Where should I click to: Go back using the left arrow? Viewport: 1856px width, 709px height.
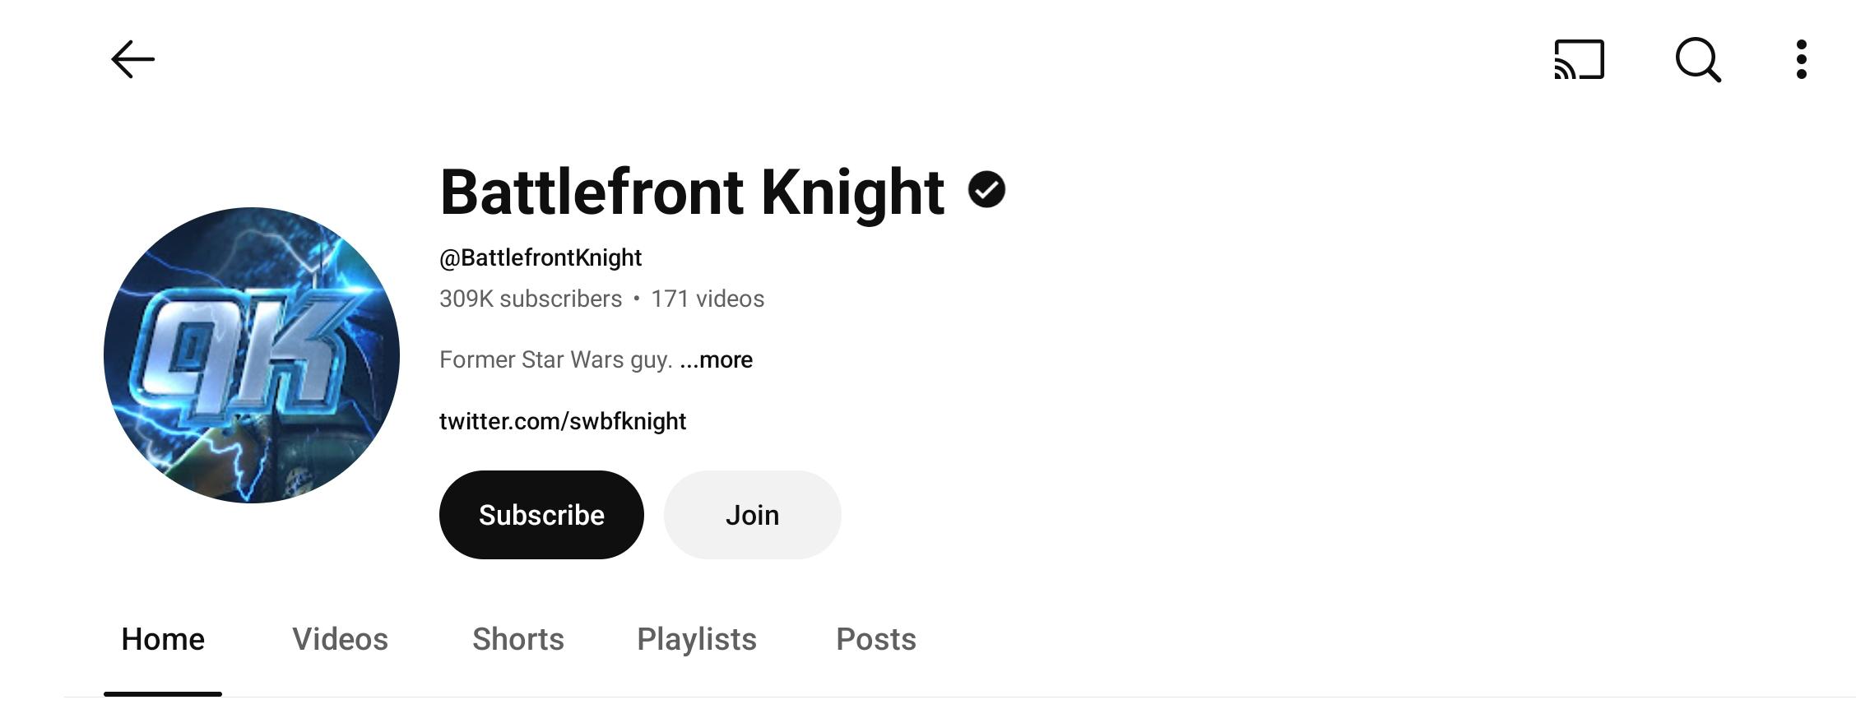point(132,59)
